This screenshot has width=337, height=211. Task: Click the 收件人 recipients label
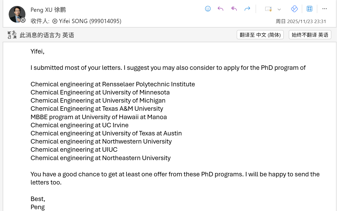coord(39,21)
